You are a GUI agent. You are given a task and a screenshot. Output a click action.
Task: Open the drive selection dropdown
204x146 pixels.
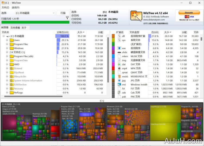[x=53, y=13]
